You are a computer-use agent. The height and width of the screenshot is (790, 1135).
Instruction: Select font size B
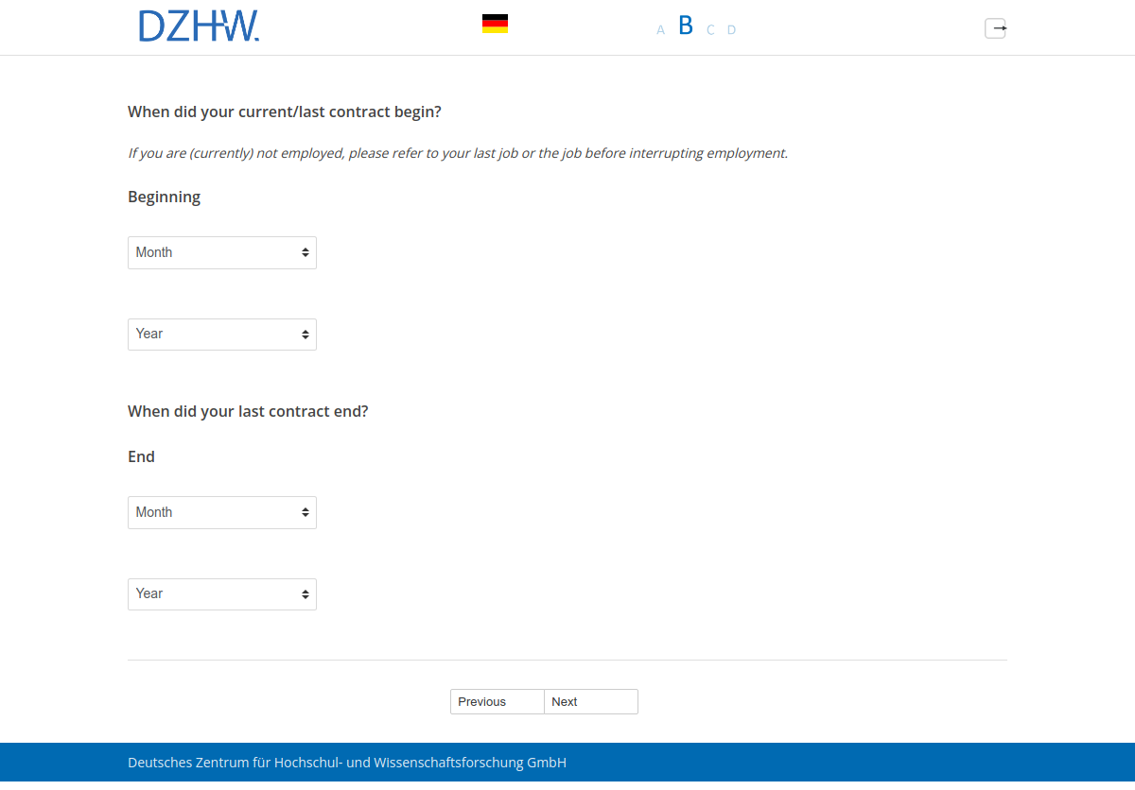[x=686, y=26]
